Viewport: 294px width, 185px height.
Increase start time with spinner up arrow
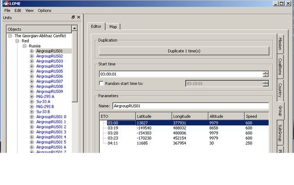tap(266, 72)
